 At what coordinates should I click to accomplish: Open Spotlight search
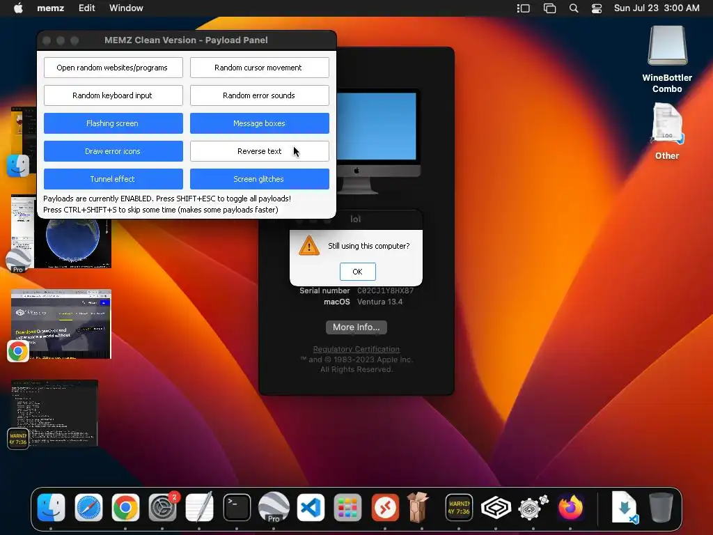pyautogui.click(x=574, y=8)
